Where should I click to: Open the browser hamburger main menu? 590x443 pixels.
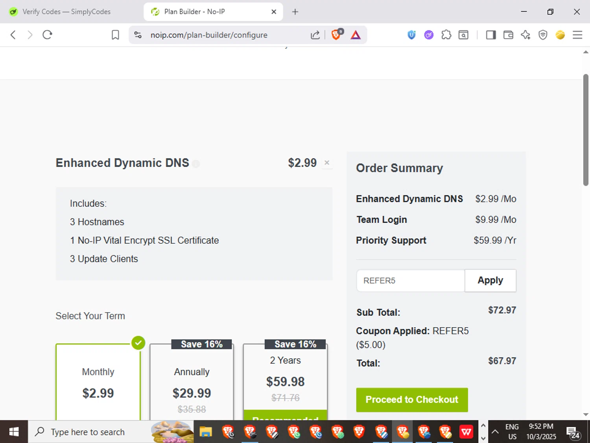click(577, 35)
